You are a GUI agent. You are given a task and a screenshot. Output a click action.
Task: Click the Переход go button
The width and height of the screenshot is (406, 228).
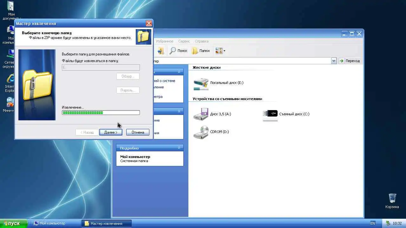349,61
